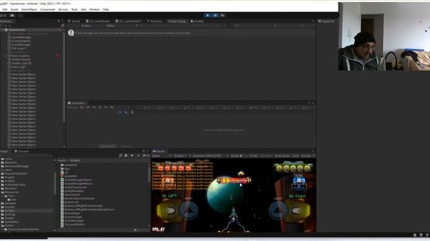The height and width of the screenshot is (241, 430).
Task: Expand the Game_AnimationSprites folder
Action: pyautogui.click(x=3, y=229)
